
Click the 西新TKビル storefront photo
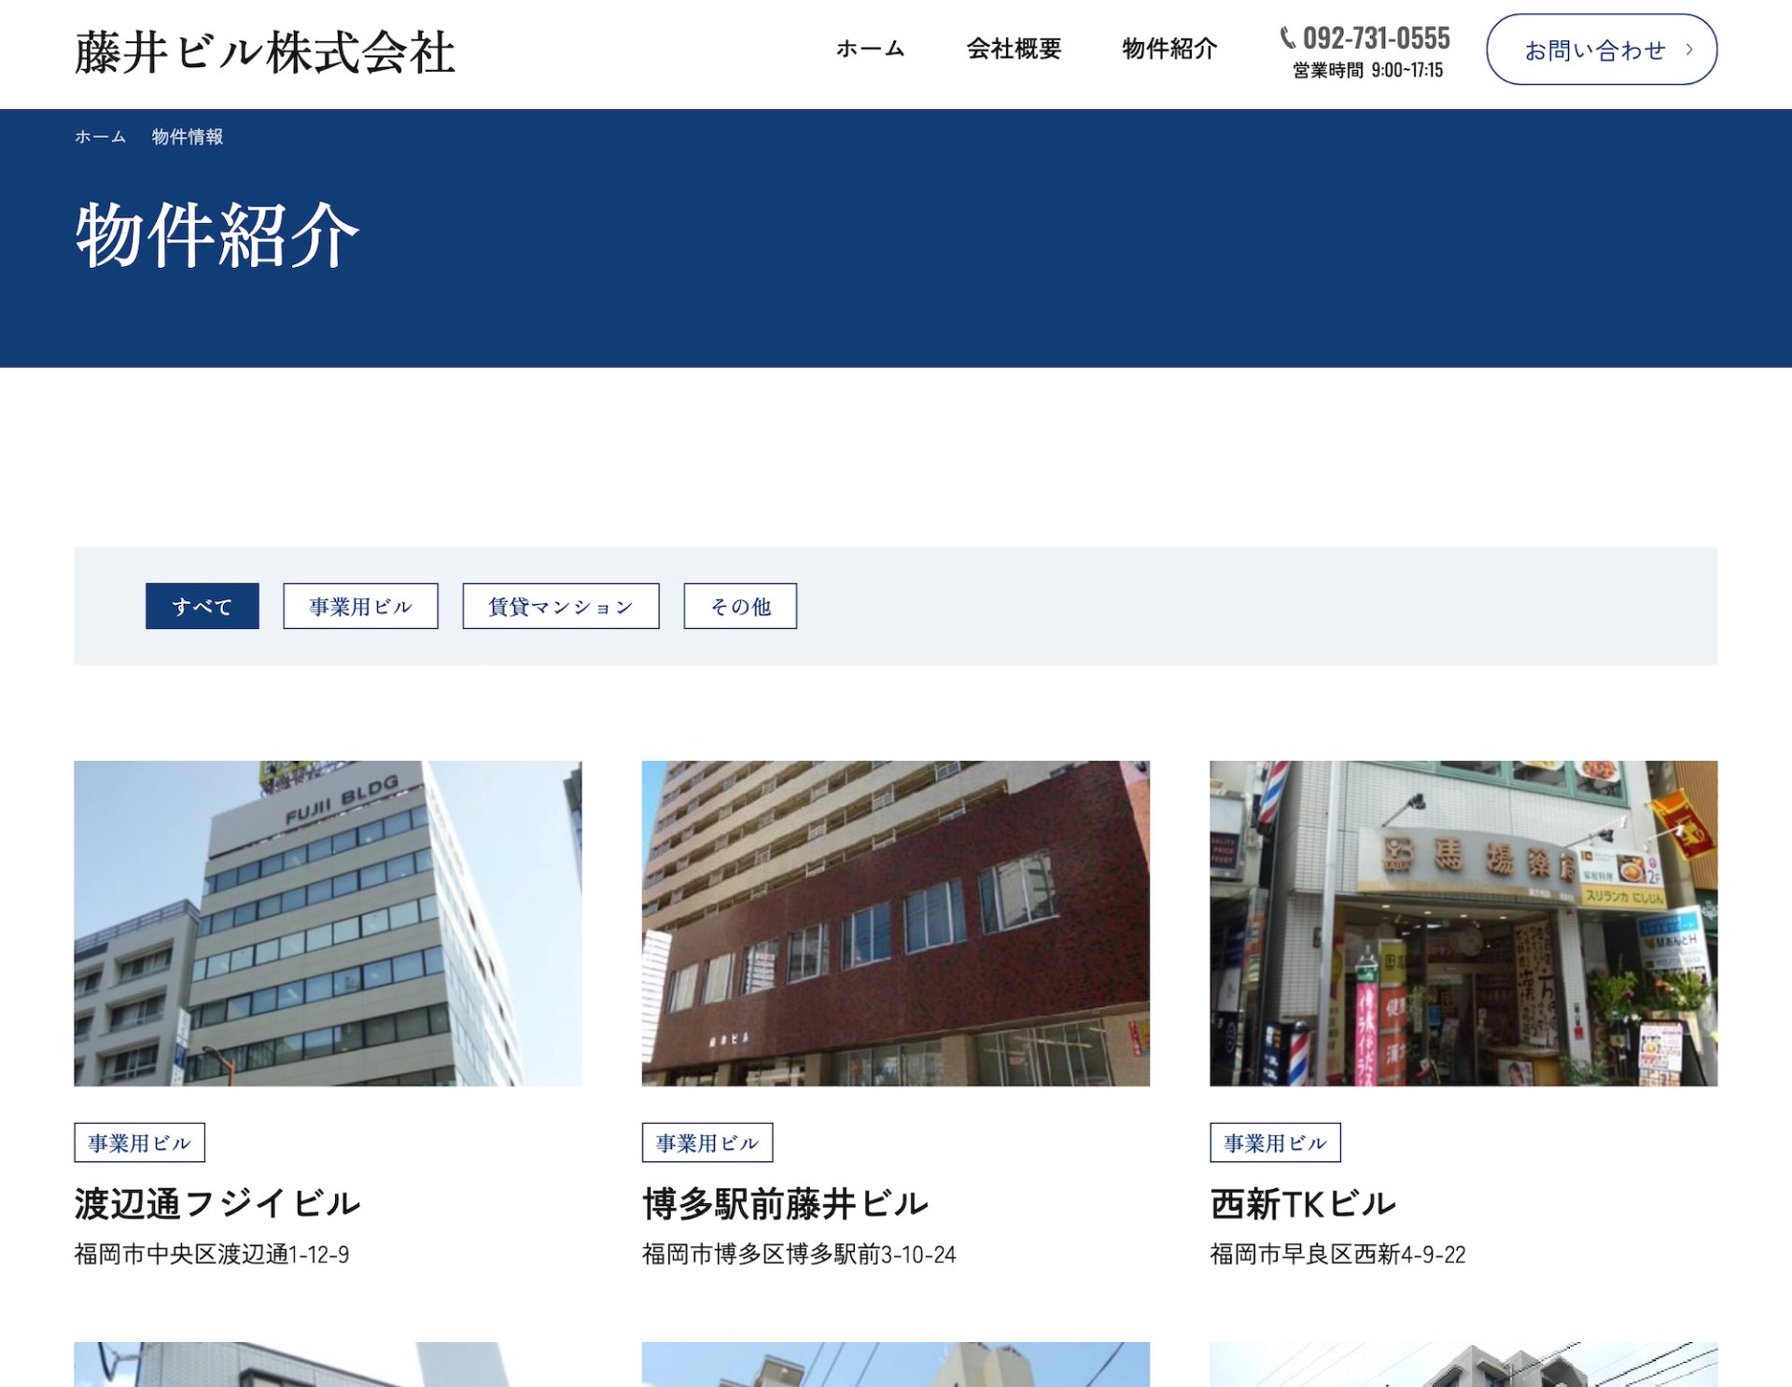point(1462,924)
